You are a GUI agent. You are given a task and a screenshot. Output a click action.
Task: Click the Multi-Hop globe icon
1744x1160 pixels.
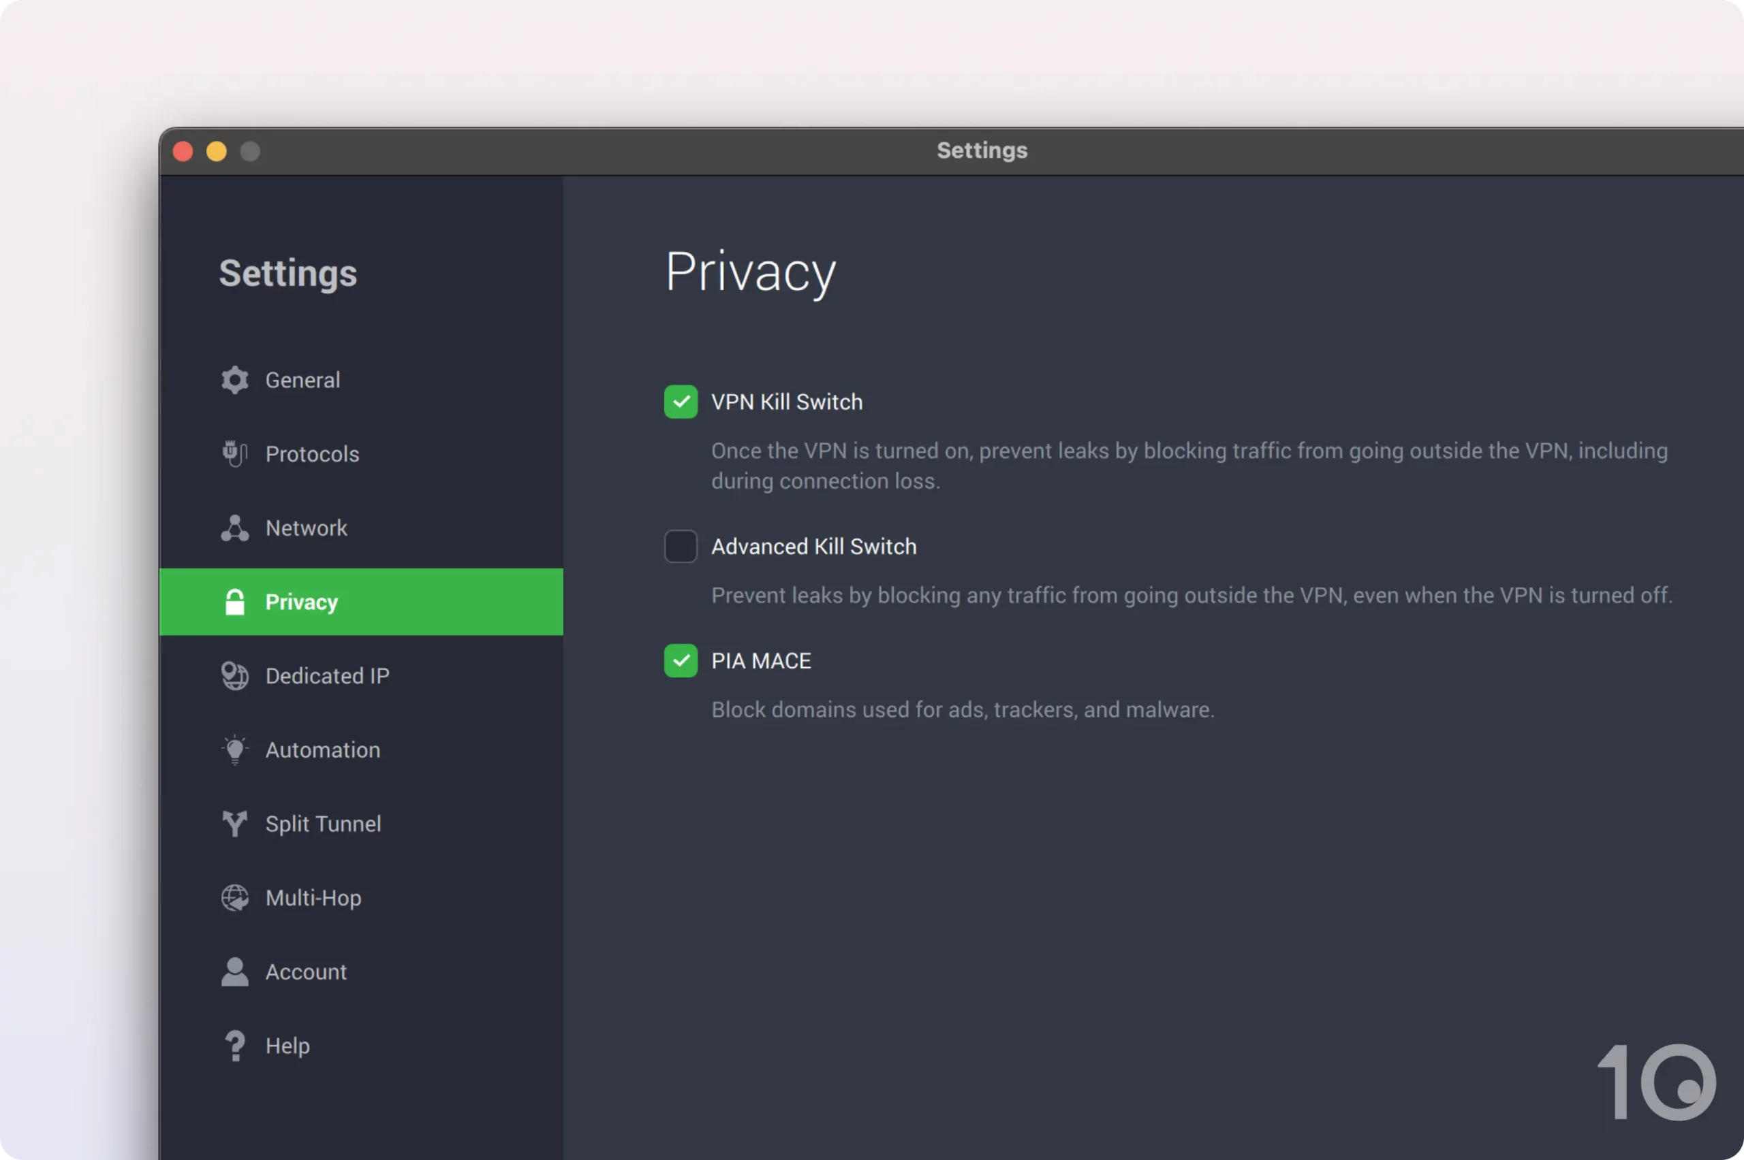tap(234, 897)
